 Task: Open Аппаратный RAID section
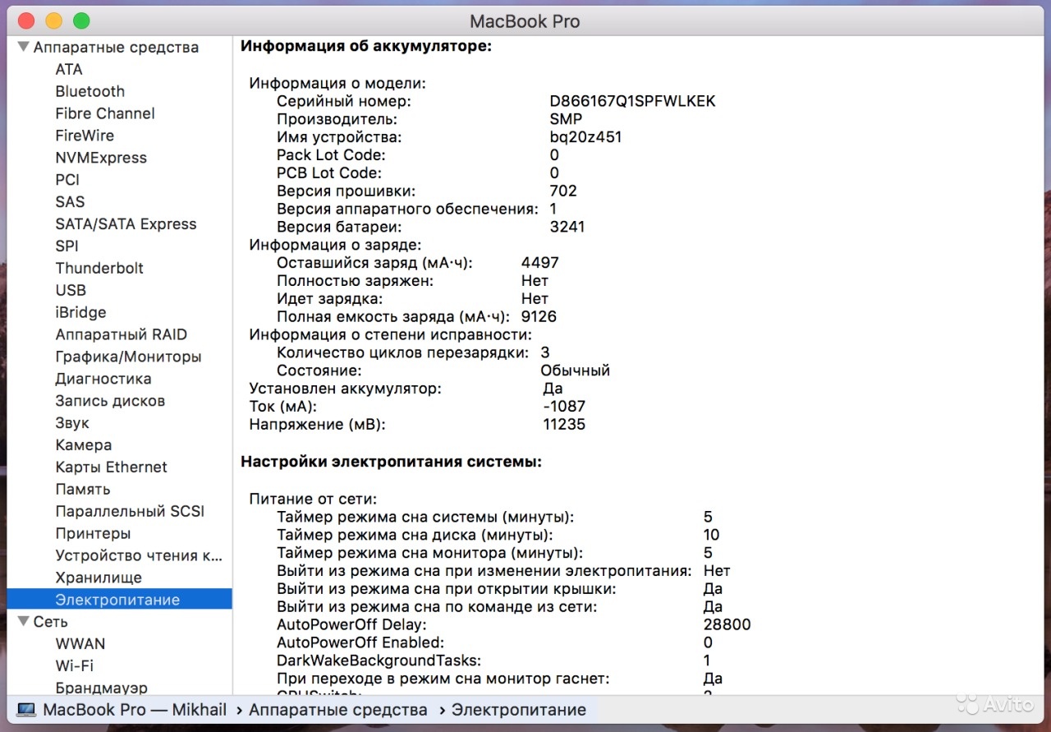click(122, 335)
